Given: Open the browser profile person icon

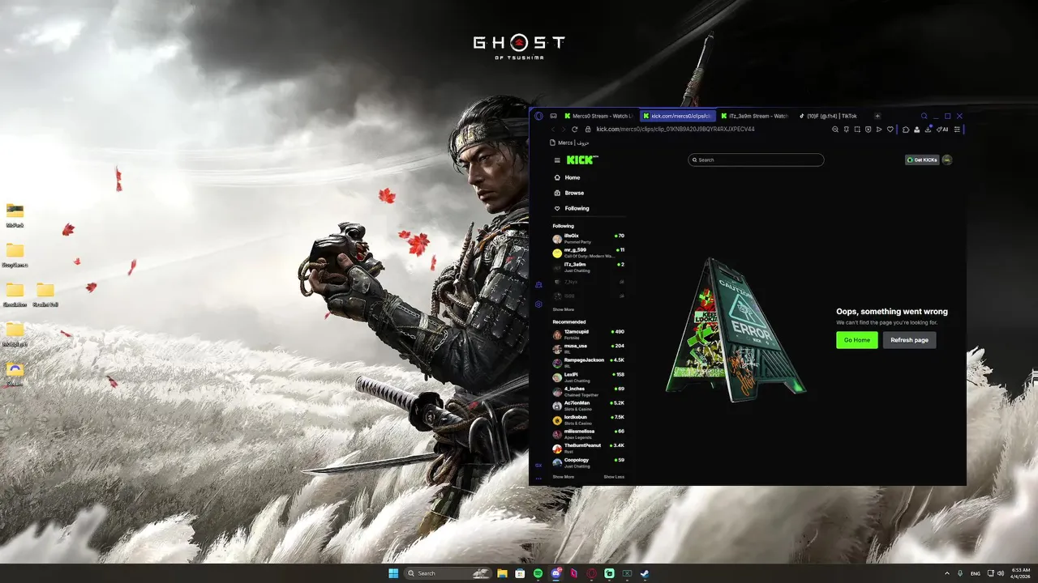Looking at the screenshot, I should (917, 130).
